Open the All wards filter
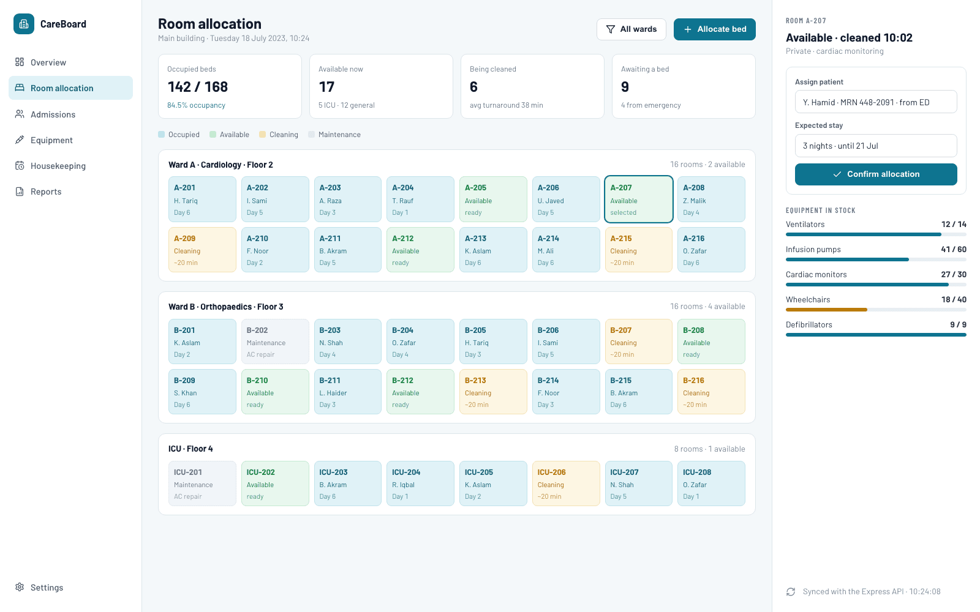 (631, 29)
